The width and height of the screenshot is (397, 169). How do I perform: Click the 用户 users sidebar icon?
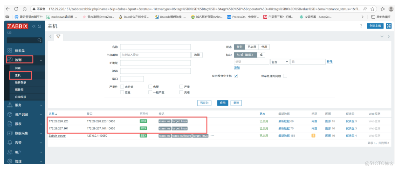pos(10,152)
